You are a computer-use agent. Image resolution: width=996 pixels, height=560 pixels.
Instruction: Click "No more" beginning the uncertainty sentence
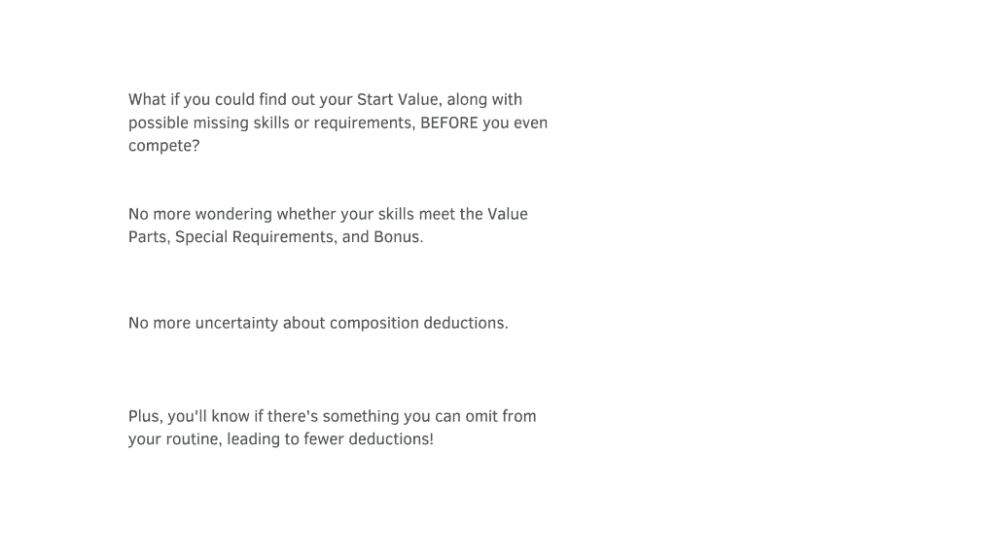160,323
